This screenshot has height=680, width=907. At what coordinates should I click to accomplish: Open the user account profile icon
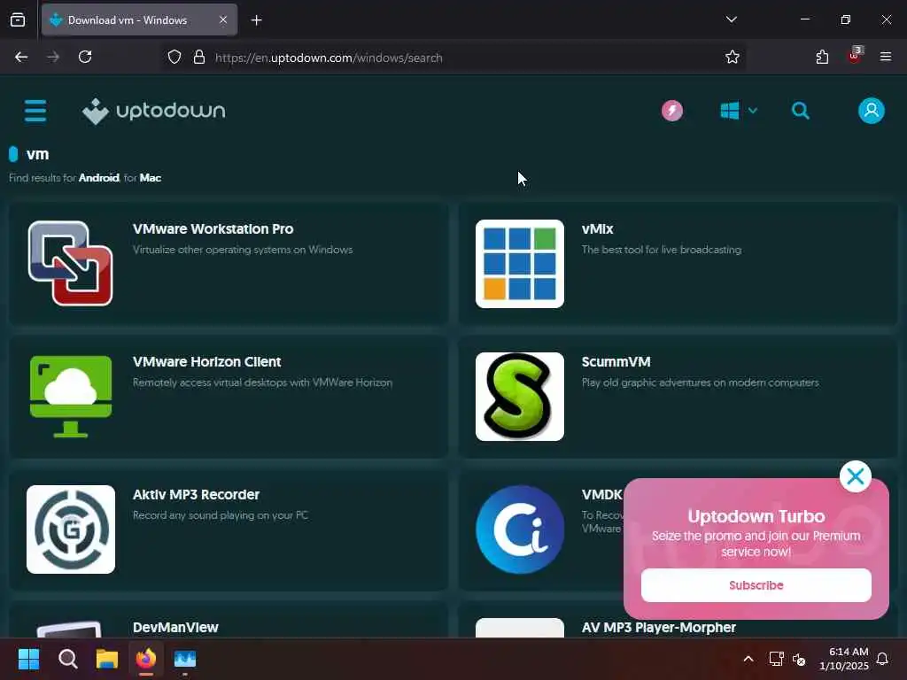[x=872, y=111]
